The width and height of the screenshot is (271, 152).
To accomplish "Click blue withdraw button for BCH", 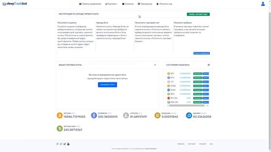I will [x=206, y=94].
